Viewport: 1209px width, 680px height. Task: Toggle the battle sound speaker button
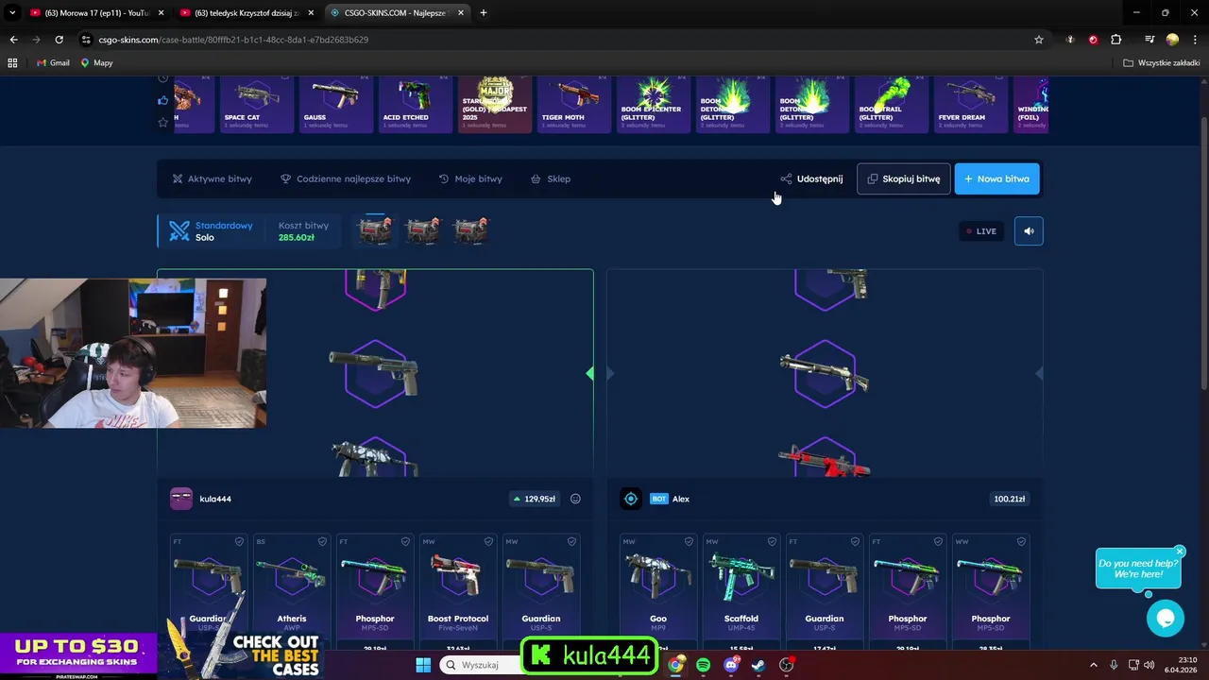[1029, 230]
